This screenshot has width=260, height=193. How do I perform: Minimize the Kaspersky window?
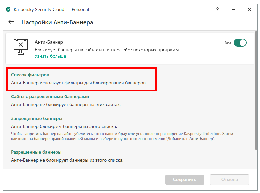pyautogui.click(x=234, y=9)
